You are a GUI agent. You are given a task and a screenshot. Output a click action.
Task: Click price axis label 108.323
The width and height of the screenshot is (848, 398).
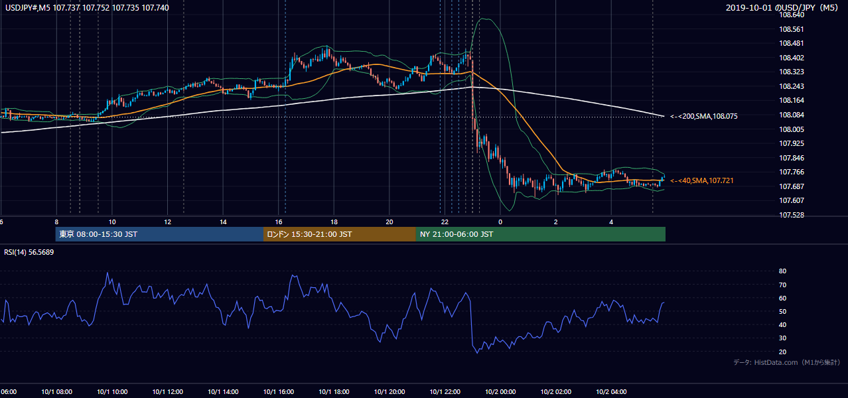[x=792, y=72]
